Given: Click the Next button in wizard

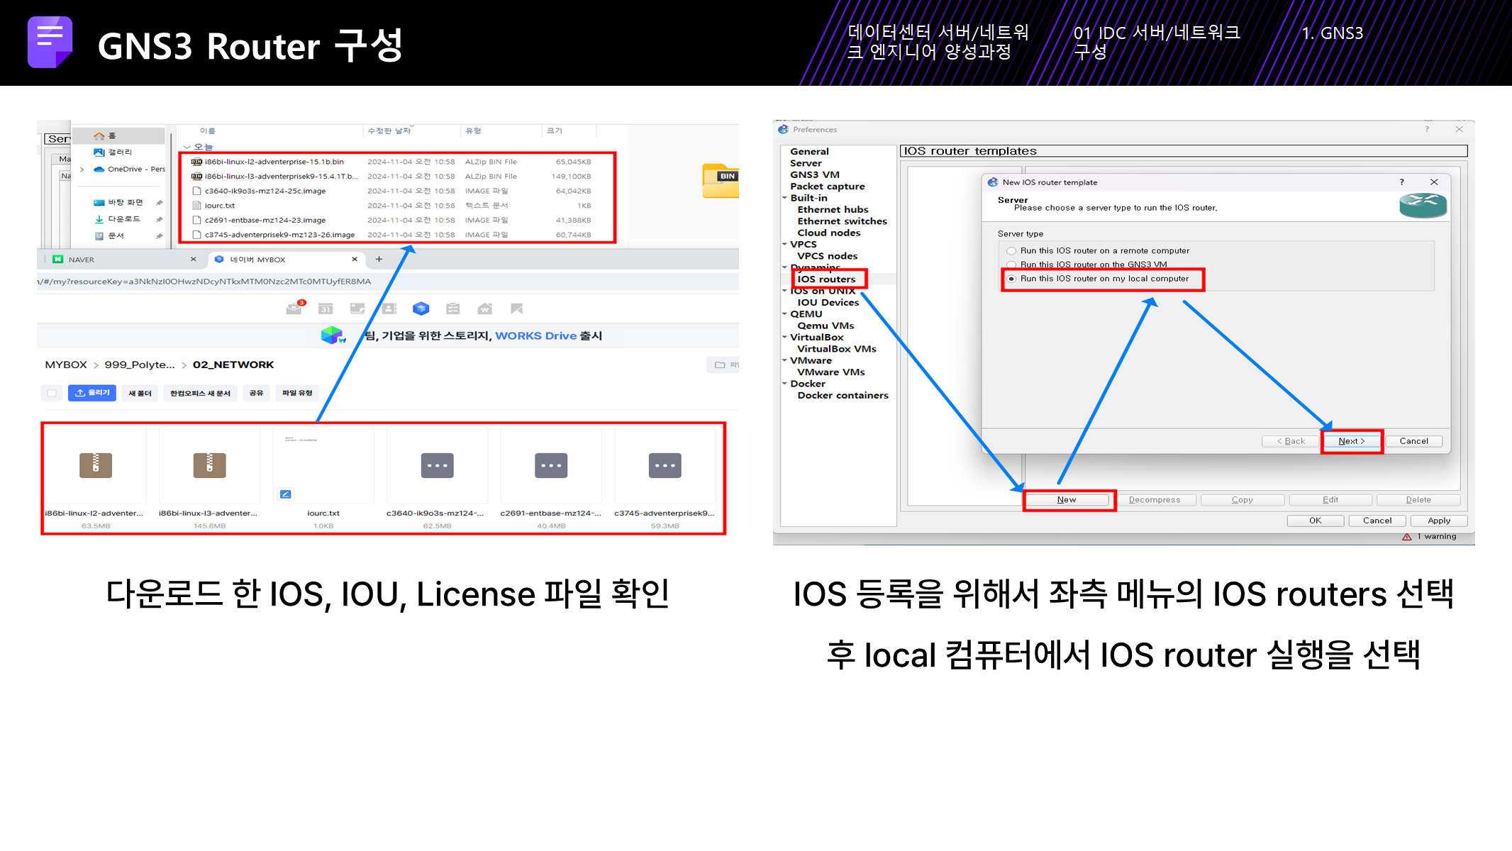Looking at the screenshot, I should (1351, 441).
